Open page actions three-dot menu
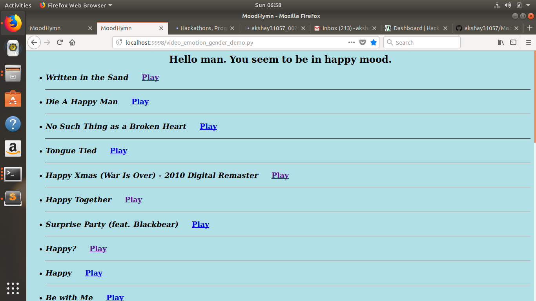Screen dimensions: 536x301 (x=352, y=42)
